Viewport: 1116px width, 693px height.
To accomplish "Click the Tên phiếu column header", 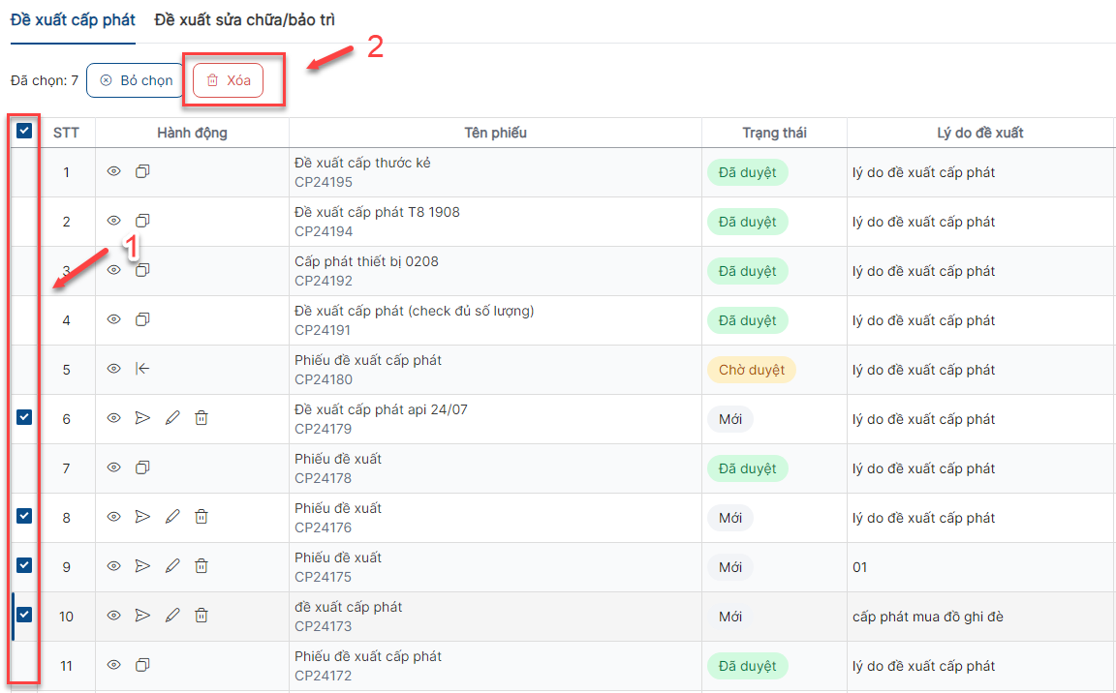I will click(x=495, y=133).
